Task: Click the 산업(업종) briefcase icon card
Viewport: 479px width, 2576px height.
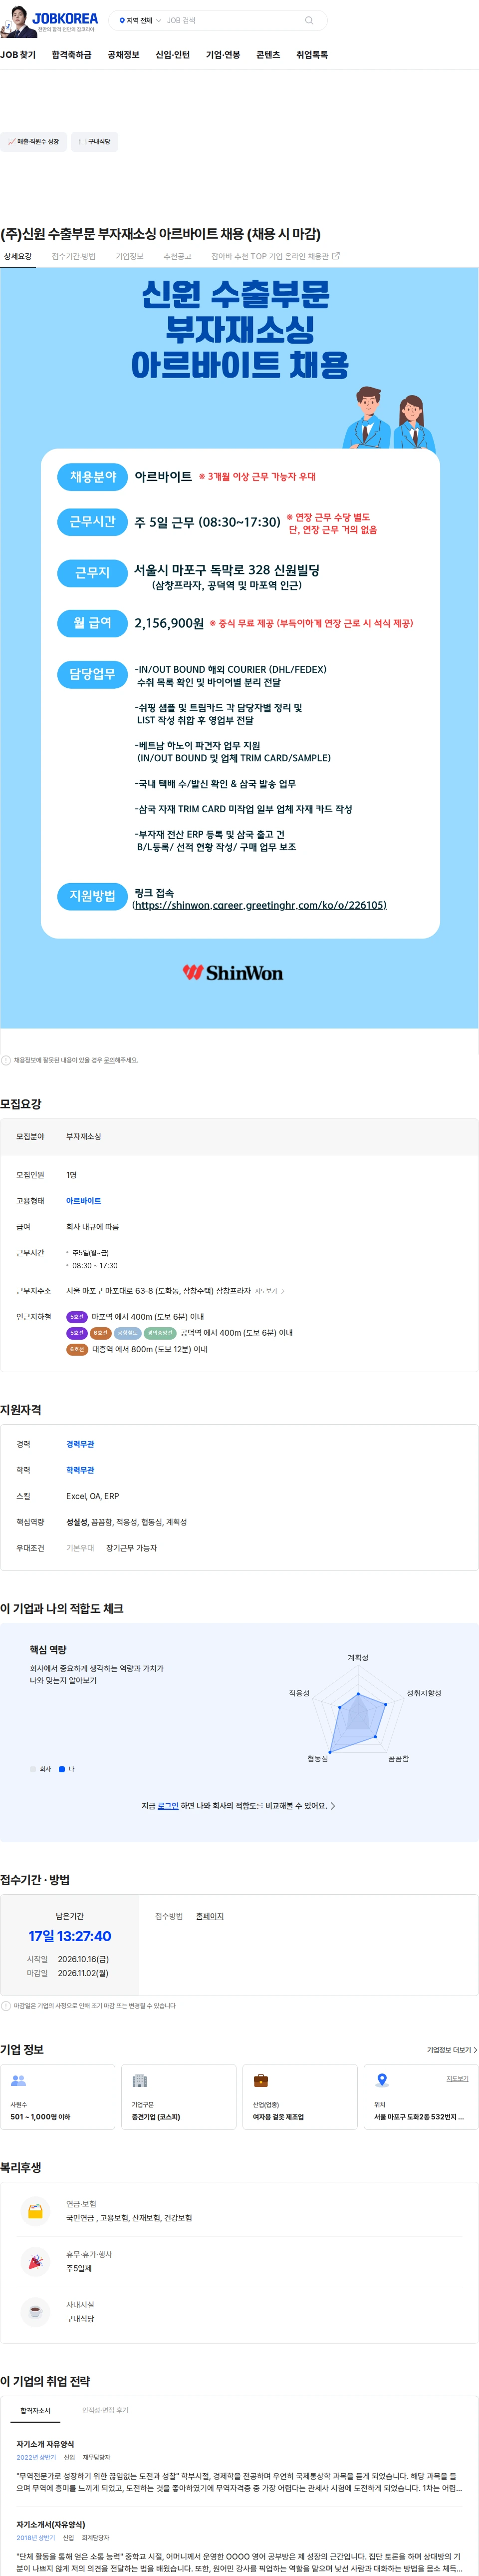Action: [300, 2097]
